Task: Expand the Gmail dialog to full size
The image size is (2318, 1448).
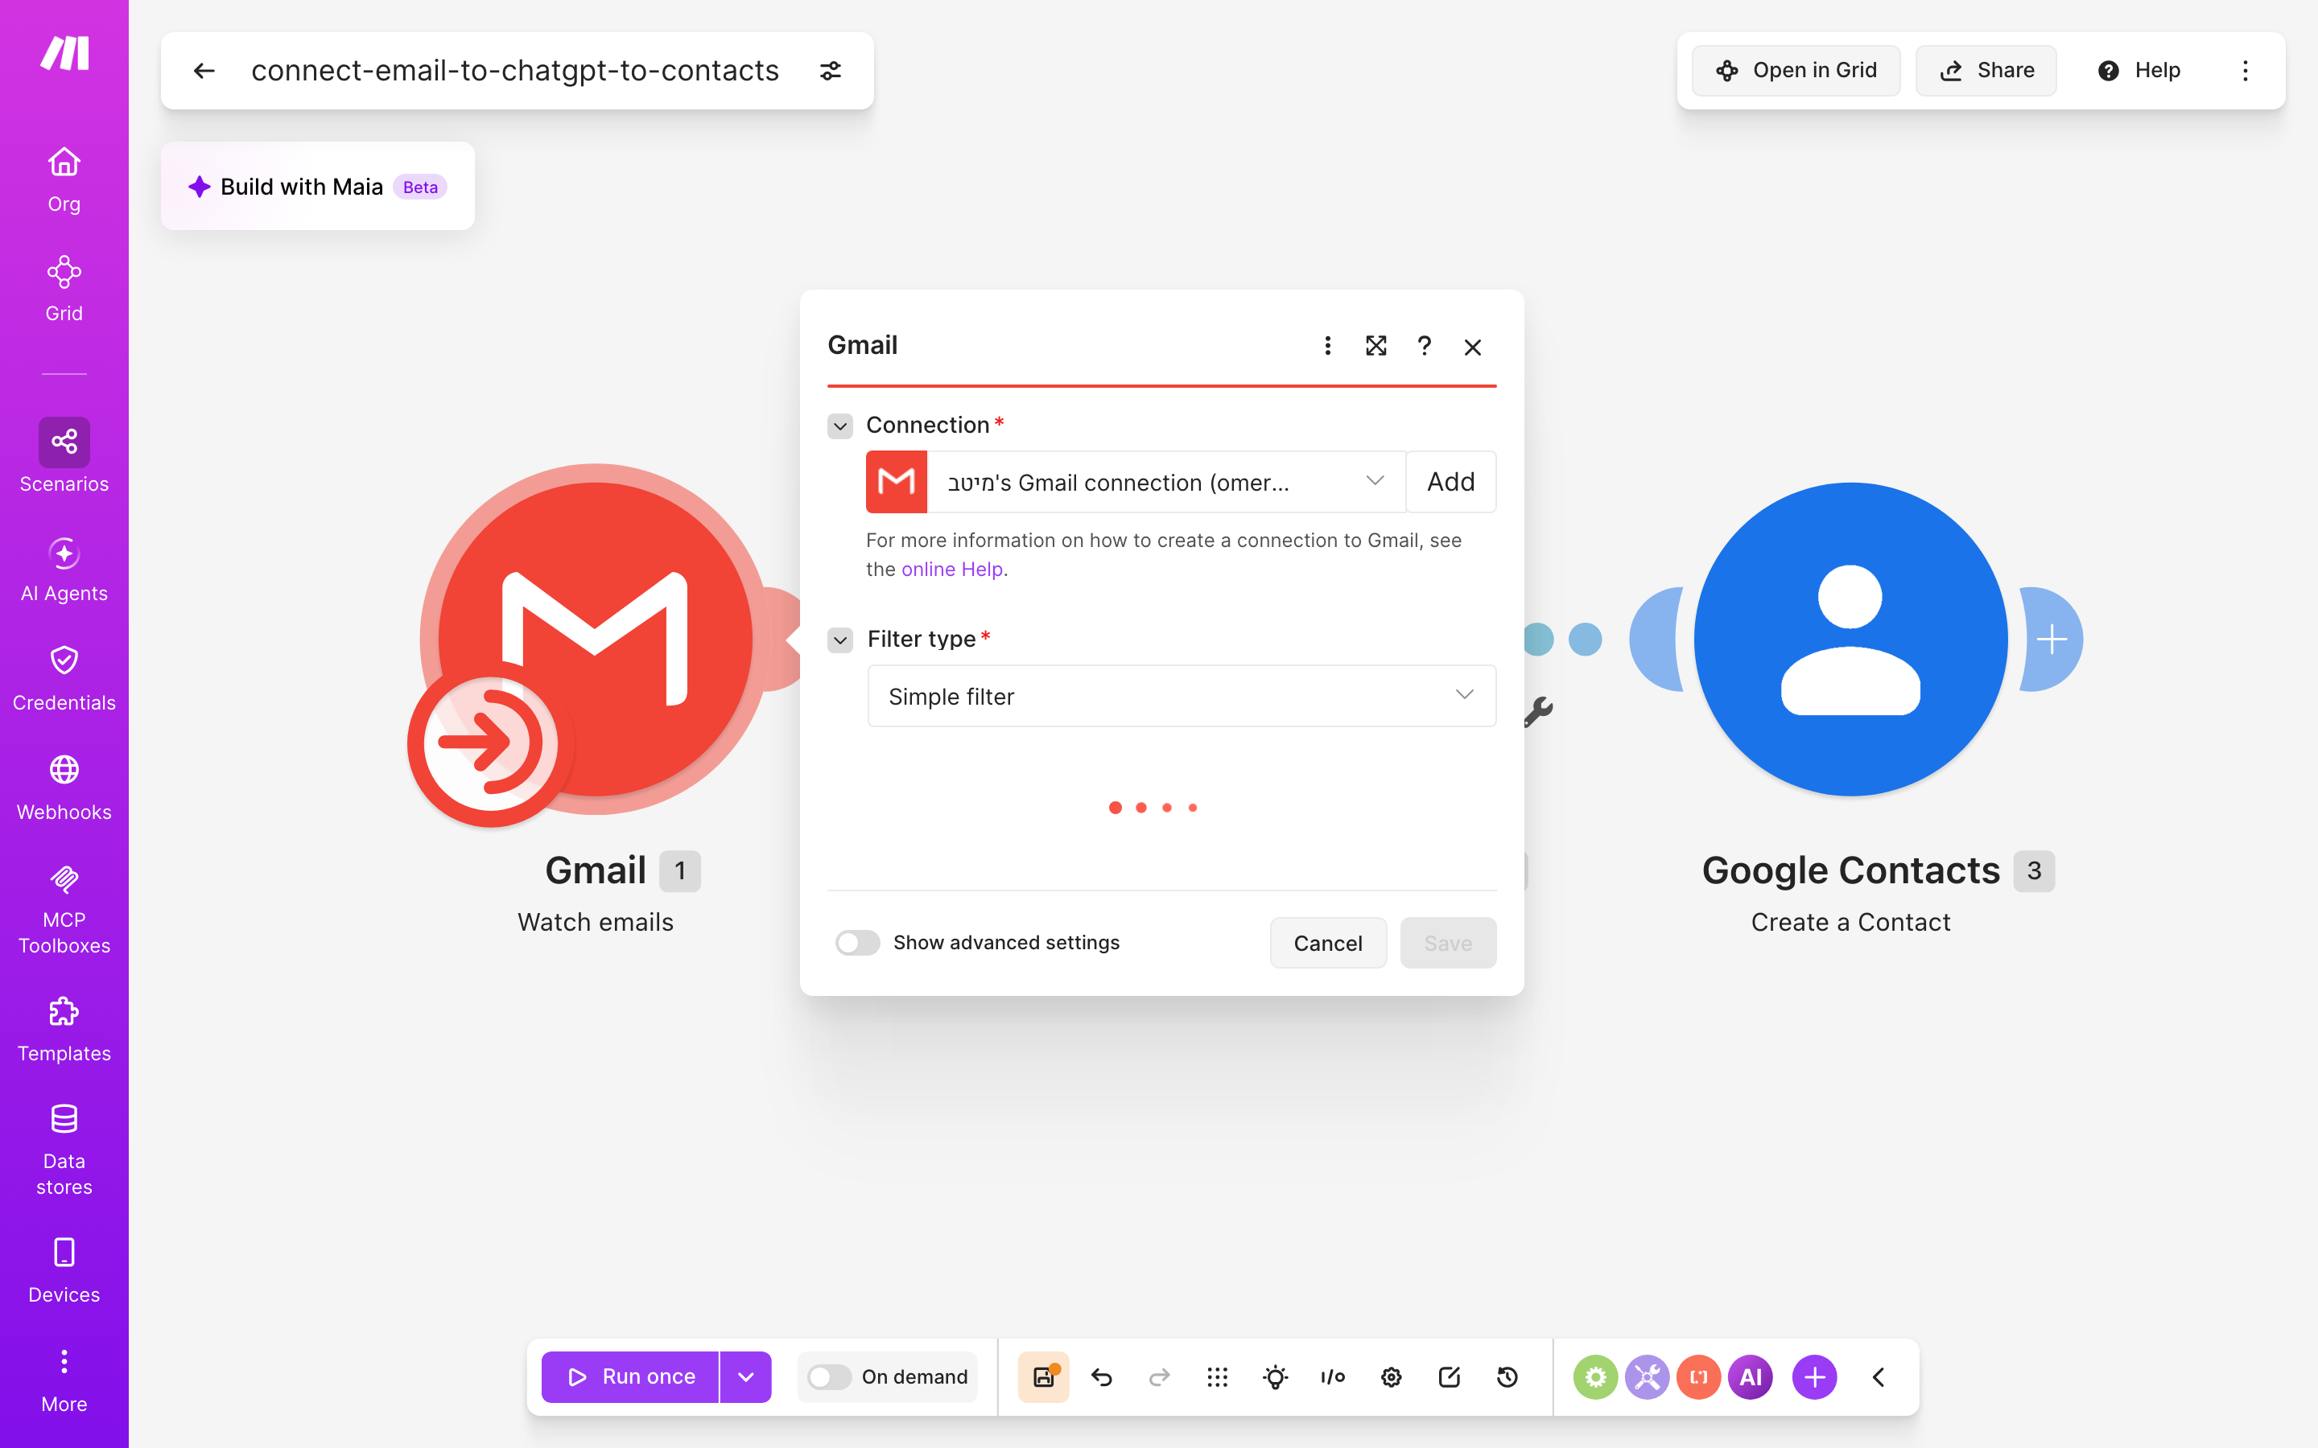Action: click(x=1376, y=346)
